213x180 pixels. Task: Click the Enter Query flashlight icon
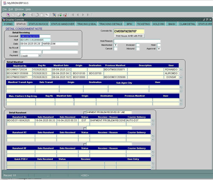pyautogui.click(x=55, y=15)
